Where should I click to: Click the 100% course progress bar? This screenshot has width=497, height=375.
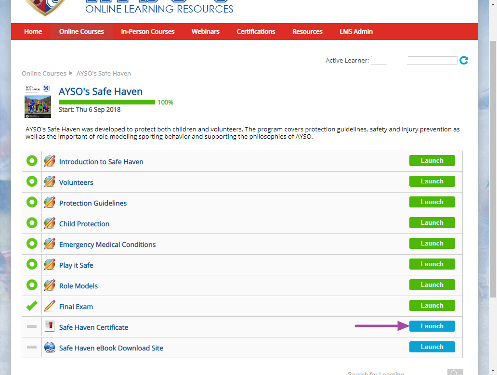click(106, 102)
